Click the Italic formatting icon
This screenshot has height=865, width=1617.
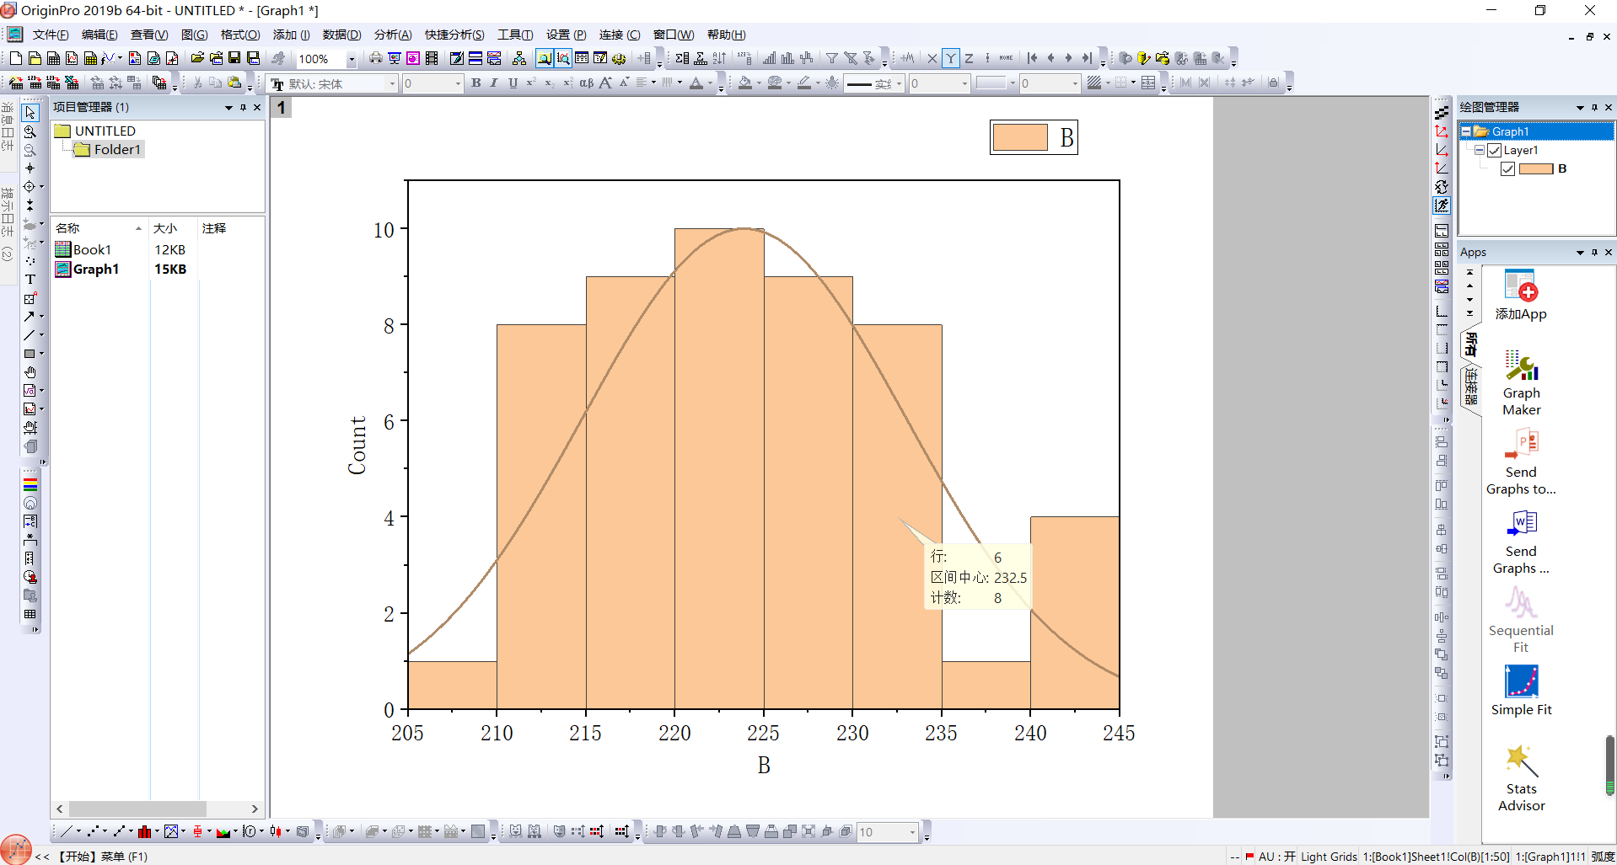click(x=494, y=83)
